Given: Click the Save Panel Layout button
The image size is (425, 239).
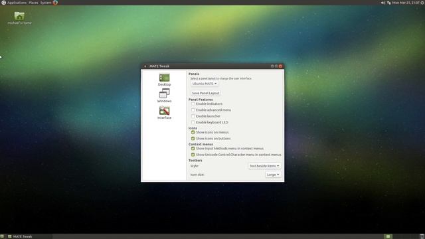Looking at the screenshot, I should click(205, 93).
